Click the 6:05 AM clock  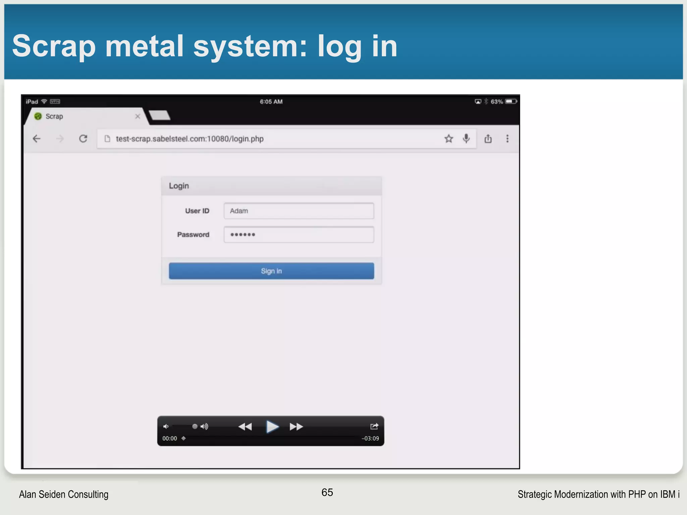click(271, 102)
